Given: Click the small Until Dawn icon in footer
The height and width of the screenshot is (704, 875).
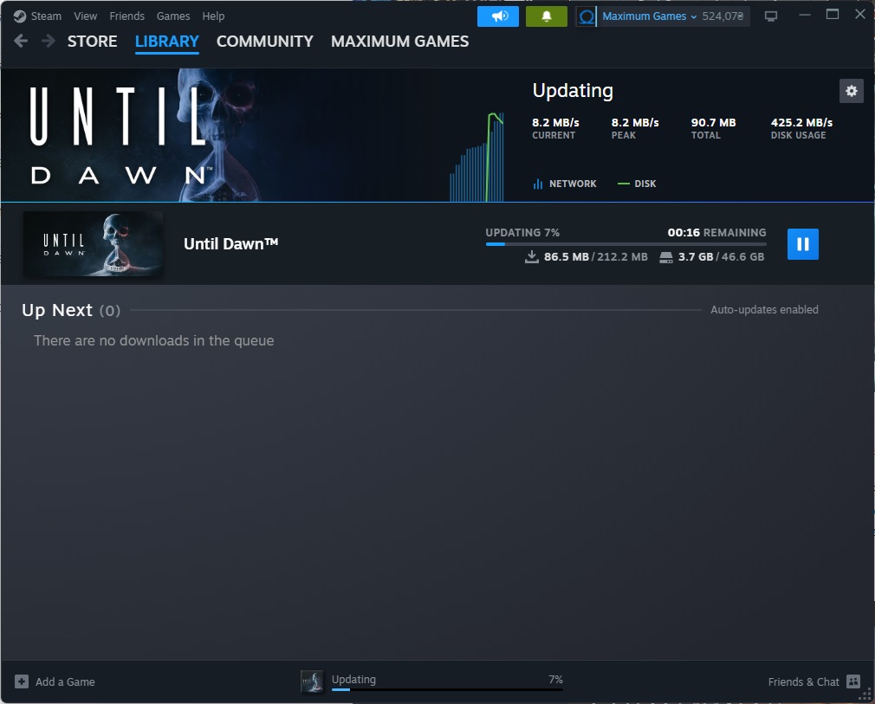Looking at the screenshot, I should [311, 681].
